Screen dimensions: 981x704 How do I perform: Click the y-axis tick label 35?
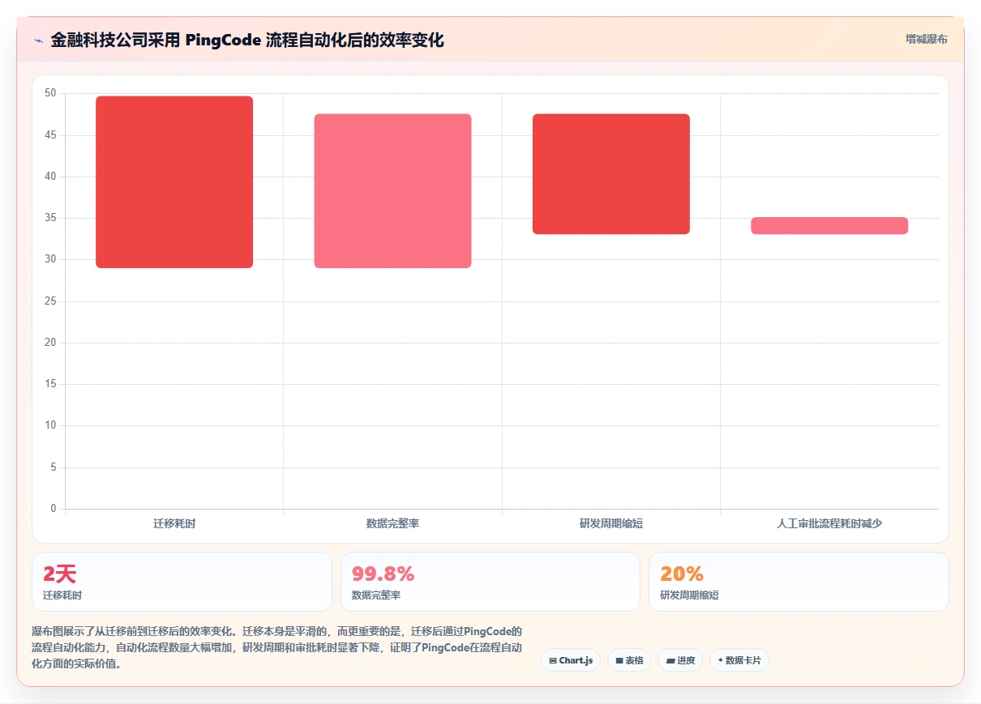[50, 218]
